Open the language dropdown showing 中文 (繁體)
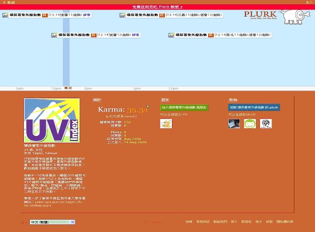This screenshot has height=232, width=315. pyautogui.click(x=52, y=222)
